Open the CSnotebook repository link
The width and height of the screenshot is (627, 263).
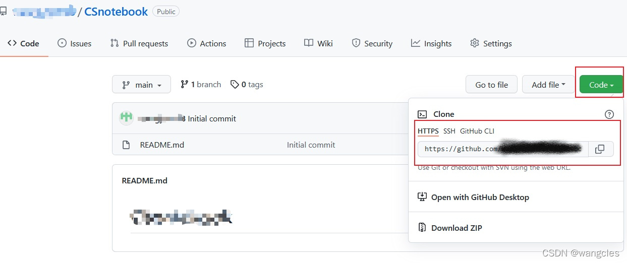[116, 12]
